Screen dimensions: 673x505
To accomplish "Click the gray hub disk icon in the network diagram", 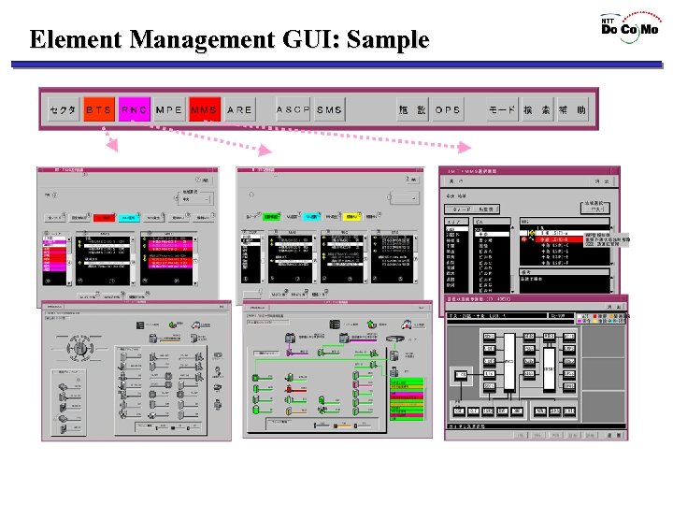I will 395,339.
